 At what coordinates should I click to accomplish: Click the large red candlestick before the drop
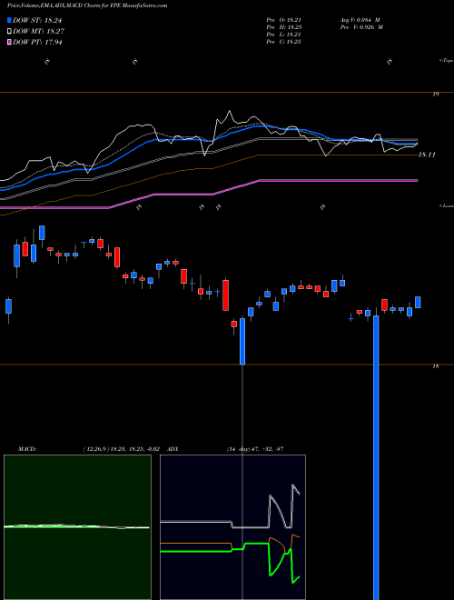226,295
